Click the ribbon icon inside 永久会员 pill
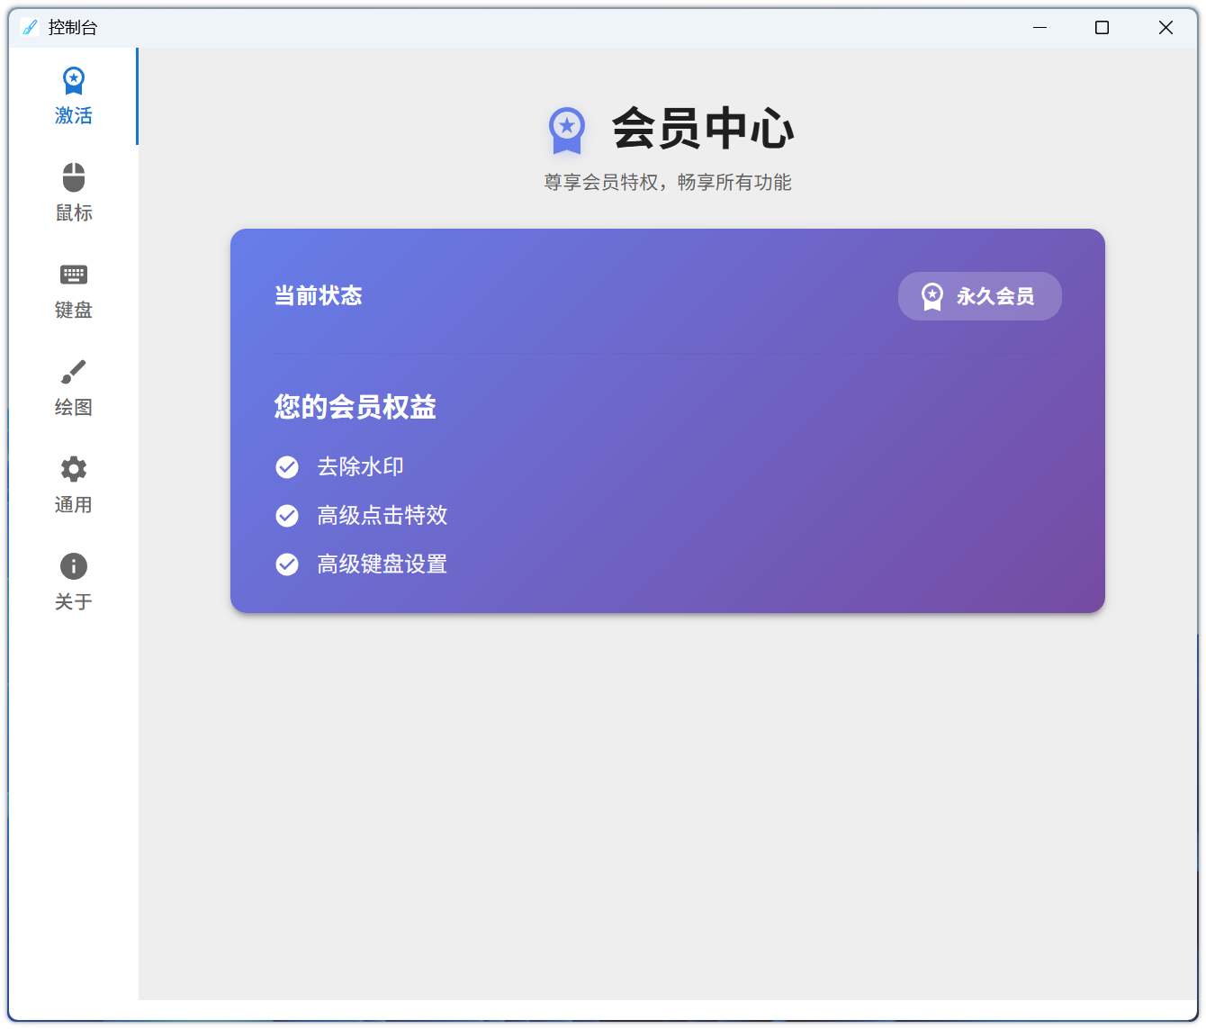1206x1029 pixels. (x=931, y=295)
